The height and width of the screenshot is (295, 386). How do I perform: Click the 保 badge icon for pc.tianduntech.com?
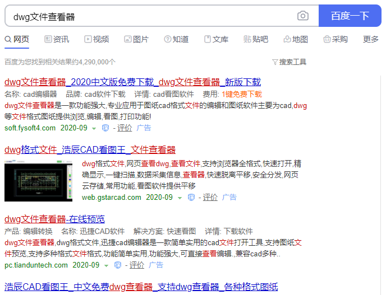click(x=118, y=265)
